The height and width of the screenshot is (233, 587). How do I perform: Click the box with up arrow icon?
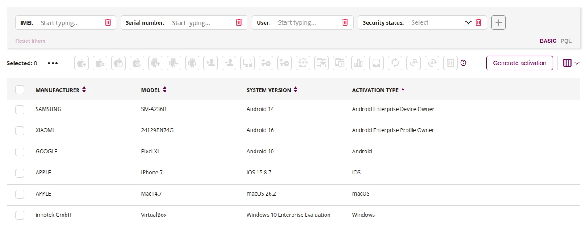[x=377, y=63]
